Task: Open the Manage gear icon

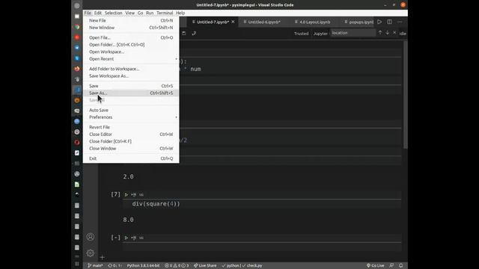Action: click(x=90, y=253)
